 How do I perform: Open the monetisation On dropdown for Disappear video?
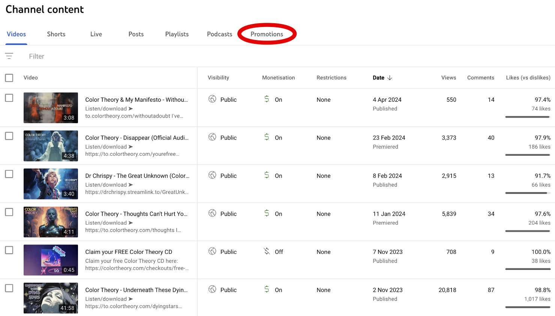click(278, 138)
